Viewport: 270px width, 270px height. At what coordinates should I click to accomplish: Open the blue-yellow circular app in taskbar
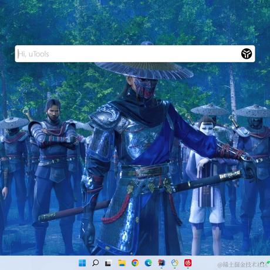tap(175, 263)
